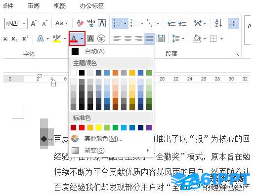Click the Shrink Font button
Image resolution: width=255 pixels, height=196 pixels.
44,23
